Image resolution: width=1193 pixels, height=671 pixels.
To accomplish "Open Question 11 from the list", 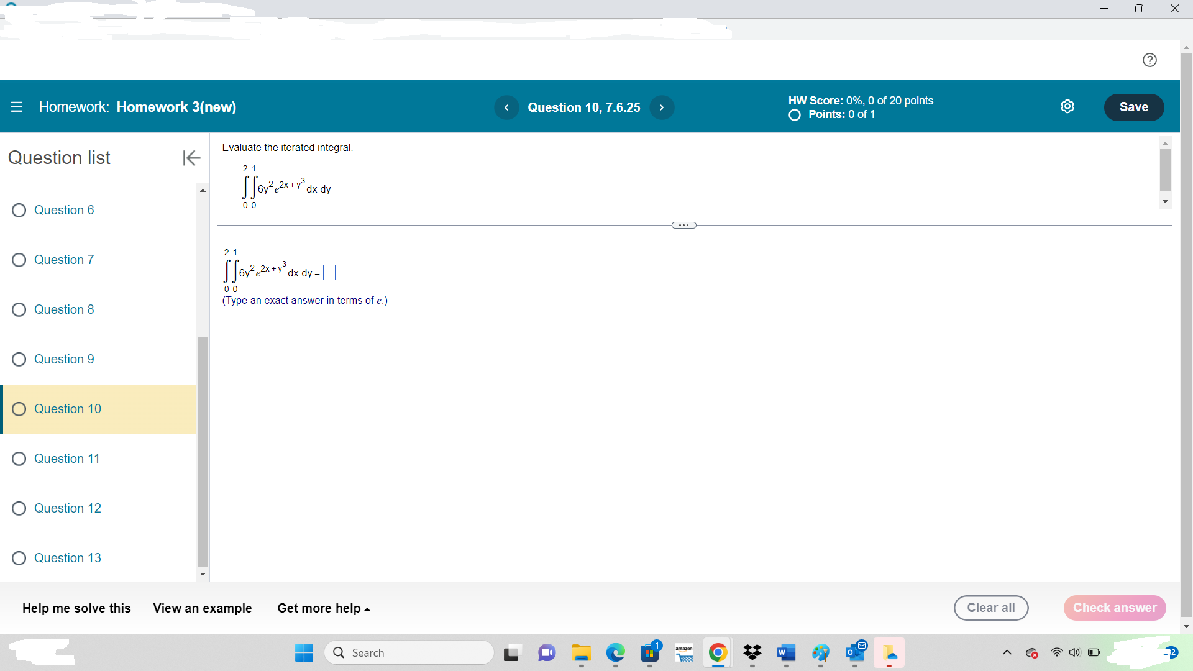I will [x=66, y=459].
